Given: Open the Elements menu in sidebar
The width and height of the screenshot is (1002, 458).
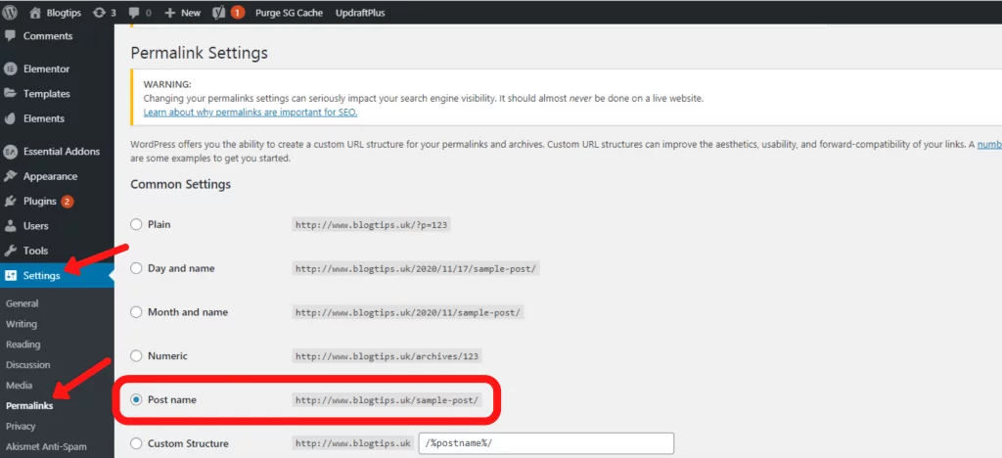Looking at the screenshot, I should 44,118.
